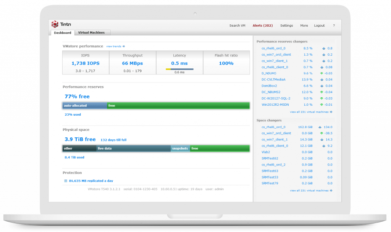
Task: Click SRMTest63 in Space changers
Action: pyautogui.click(x=270, y=171)
